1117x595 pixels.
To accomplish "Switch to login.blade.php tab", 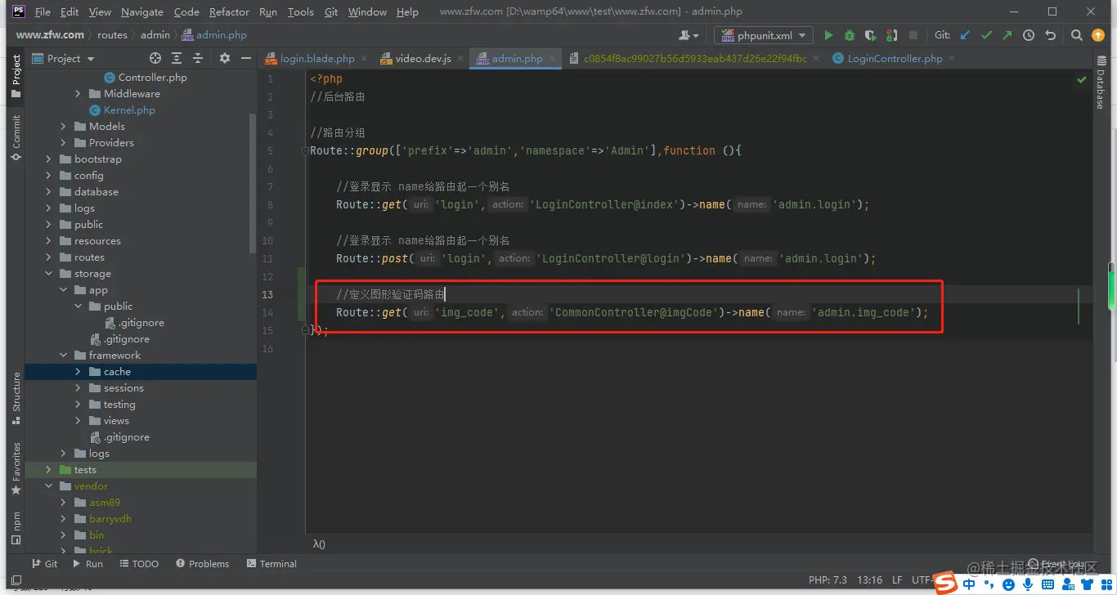I will (317, 59).
